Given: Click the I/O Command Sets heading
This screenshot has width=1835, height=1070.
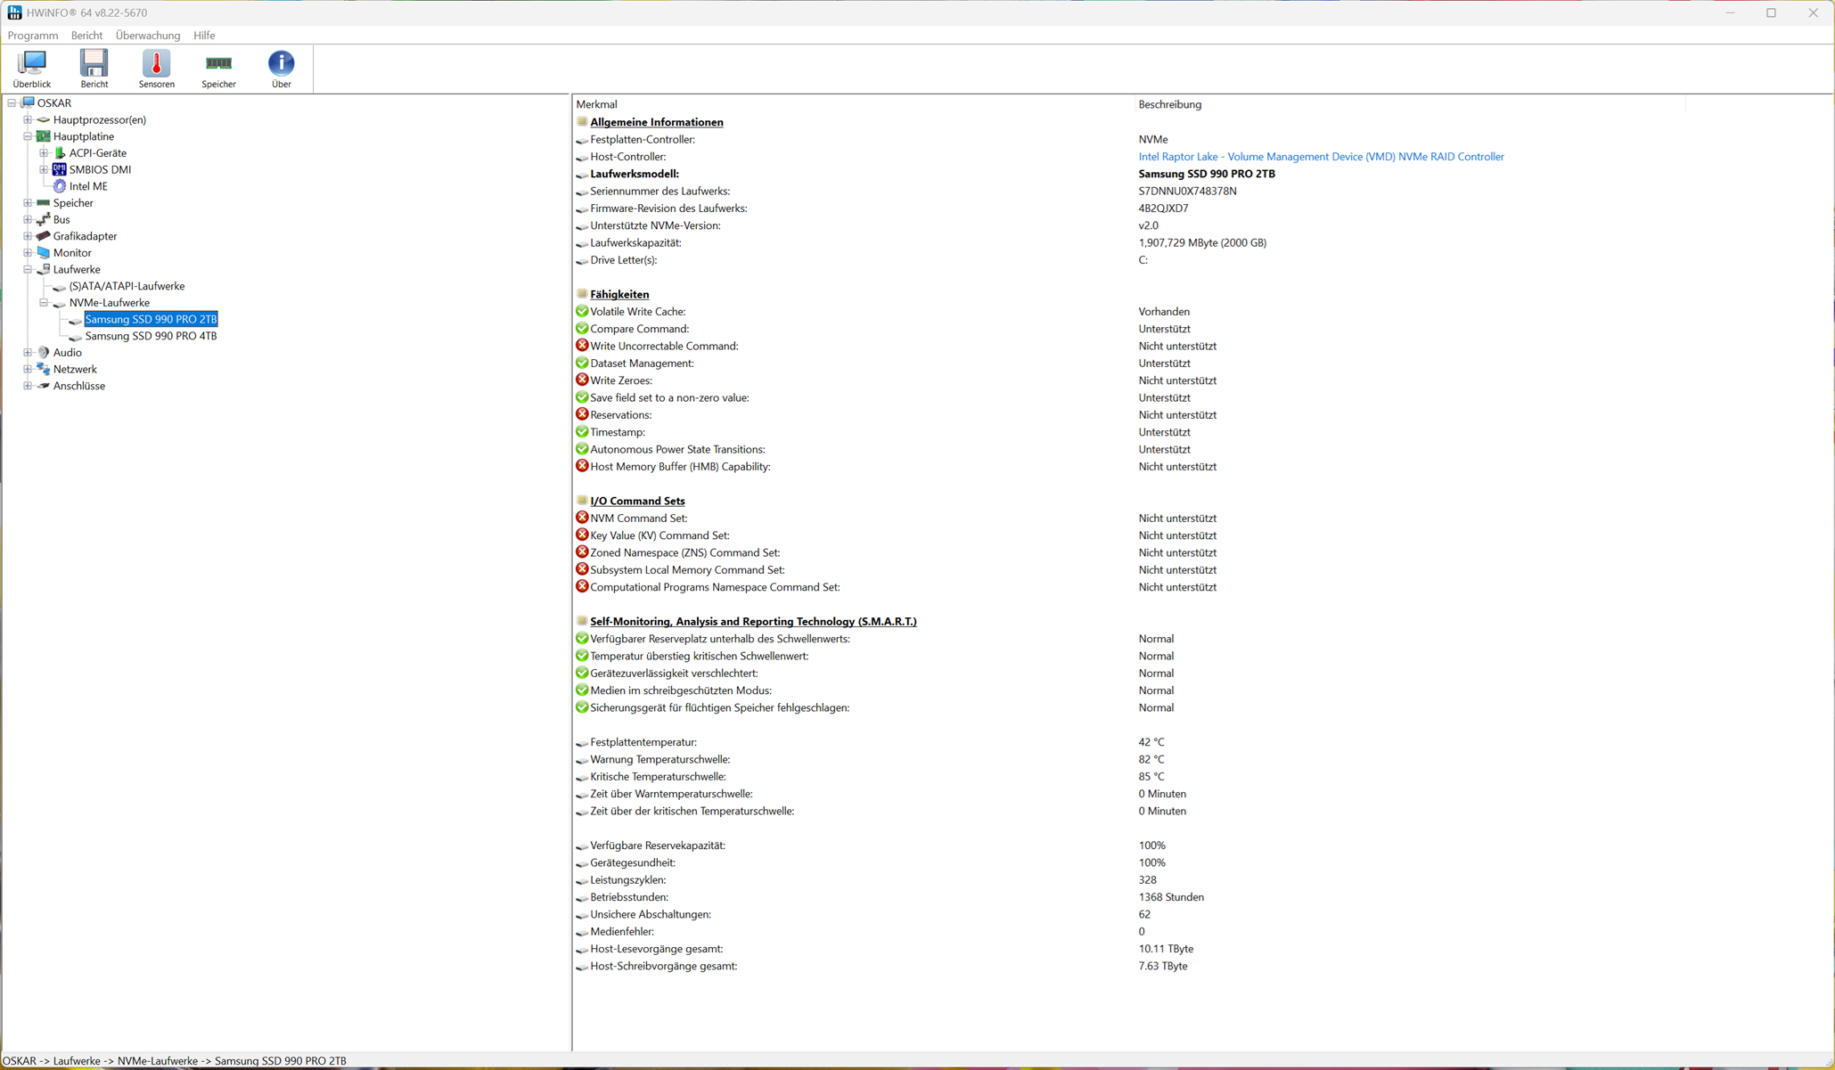Looking at the screenshot, I should click(637, 501).
